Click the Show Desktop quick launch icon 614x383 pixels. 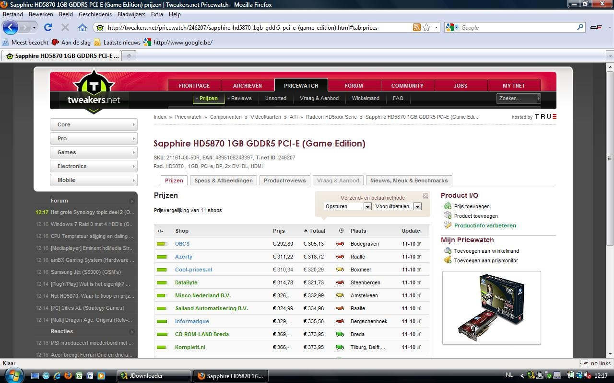pos(35,376)
